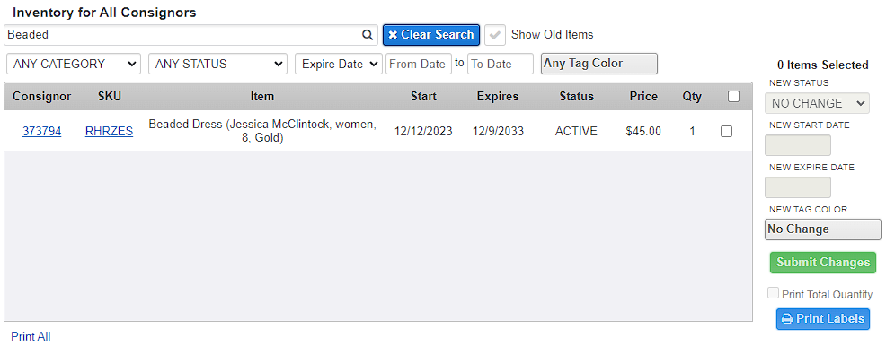Open SKU RHRZES link
This screenshot has width=886, height=346.
[x=109, y=131]
